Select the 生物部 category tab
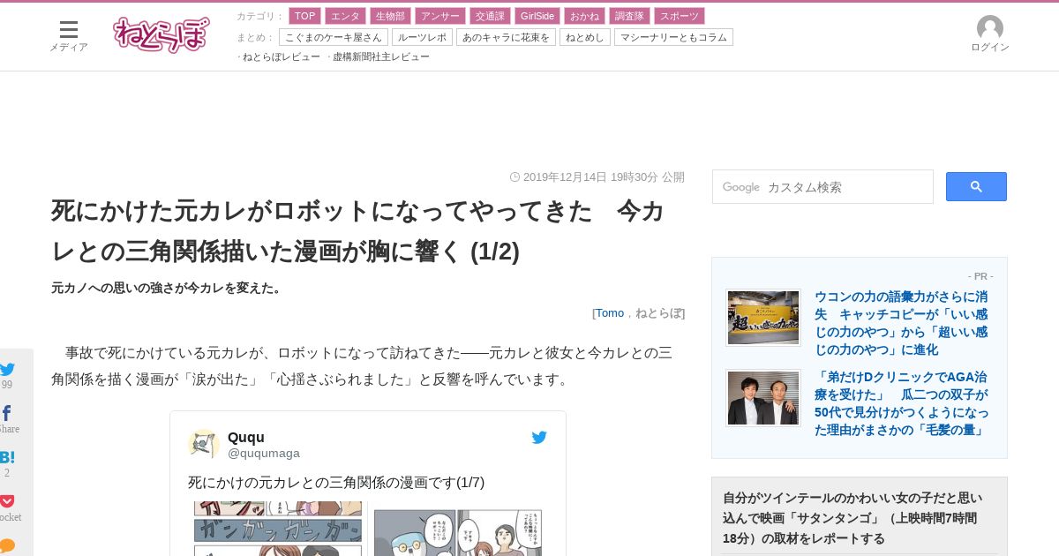The image size is (1059, 556). pos(390,16)
